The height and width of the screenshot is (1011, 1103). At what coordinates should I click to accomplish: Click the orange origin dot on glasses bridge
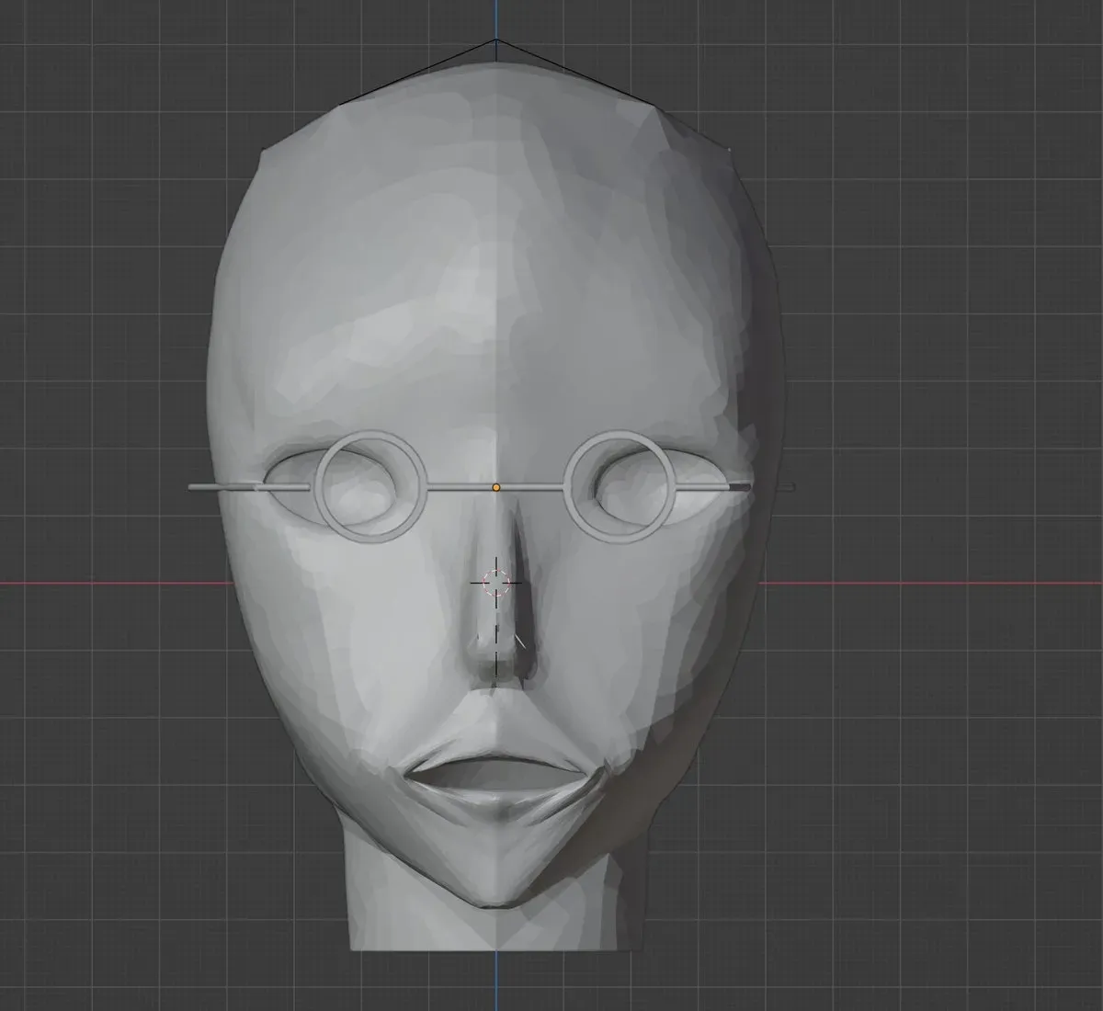(496, 487)
